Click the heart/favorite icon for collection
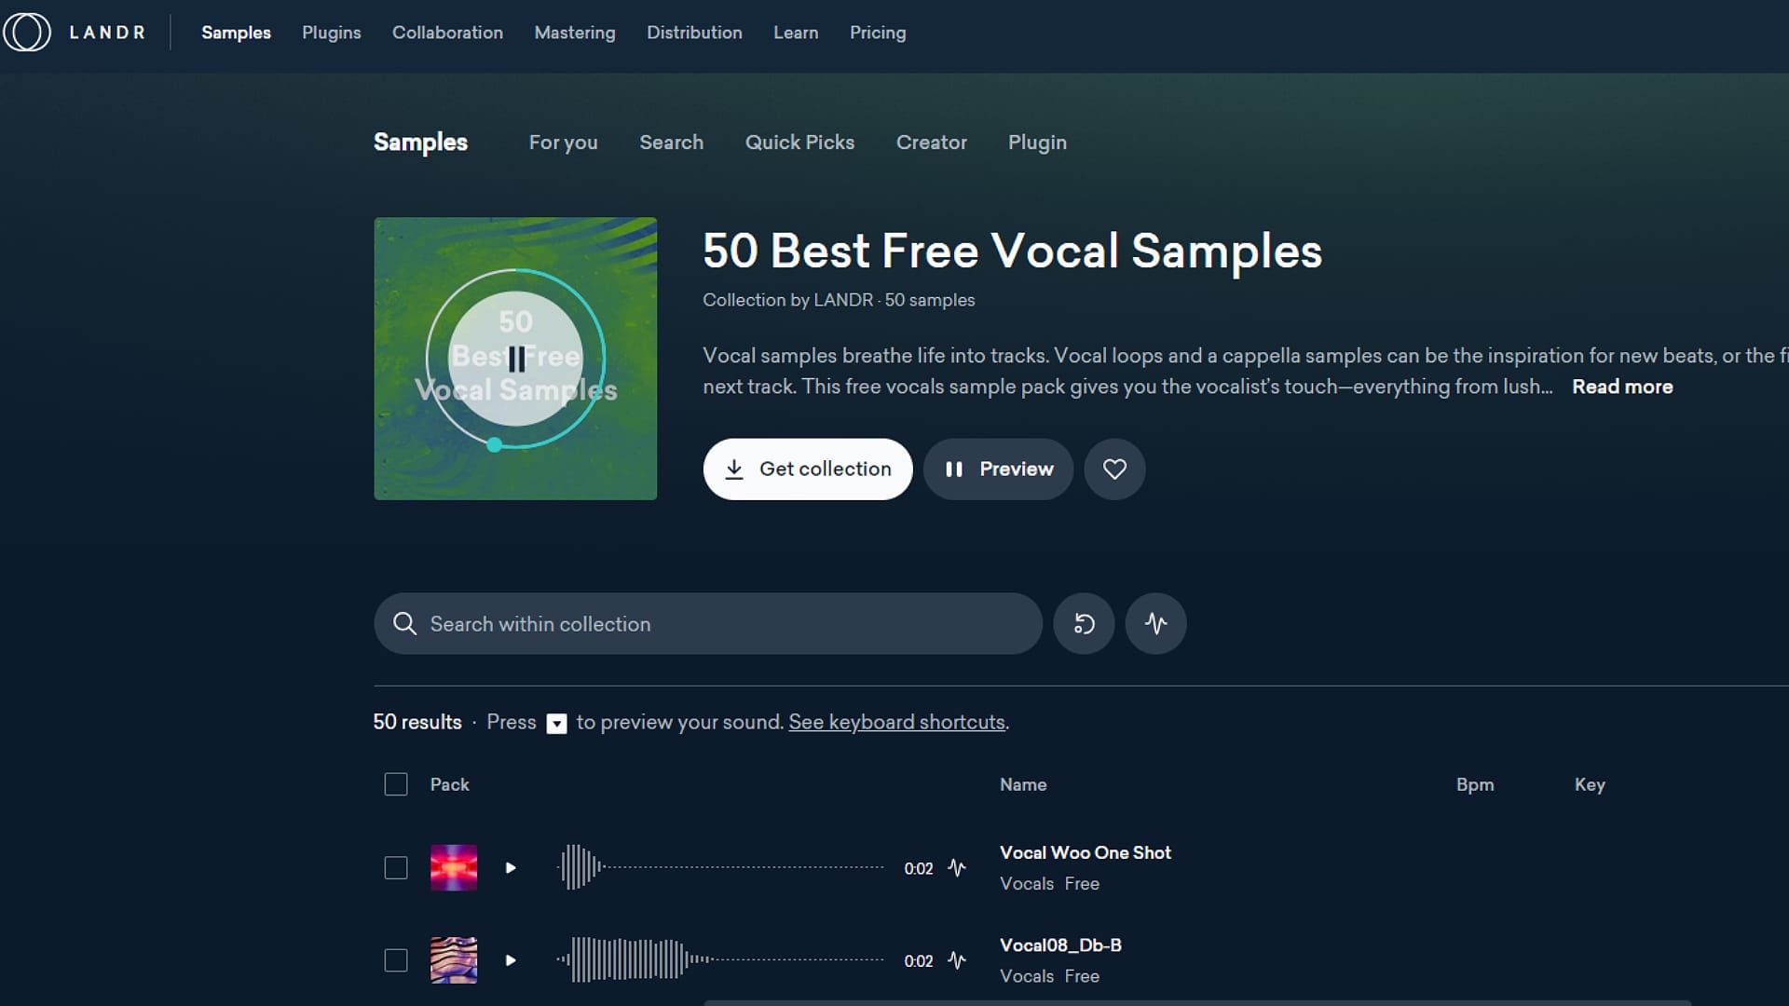Viewport: 1789px width, 1006px height. 1114,469
